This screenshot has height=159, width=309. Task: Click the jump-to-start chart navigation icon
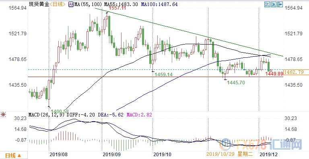pyautogui.click(x=268, y=4)
